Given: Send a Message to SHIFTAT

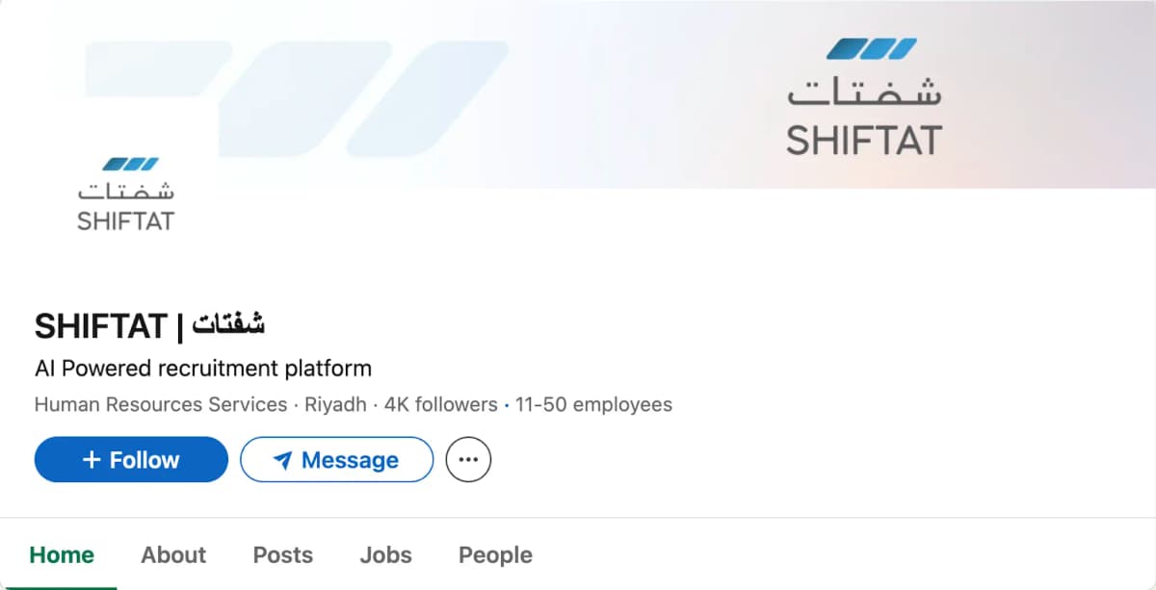Looking at the screenshot, I should (x=337, y=460).
